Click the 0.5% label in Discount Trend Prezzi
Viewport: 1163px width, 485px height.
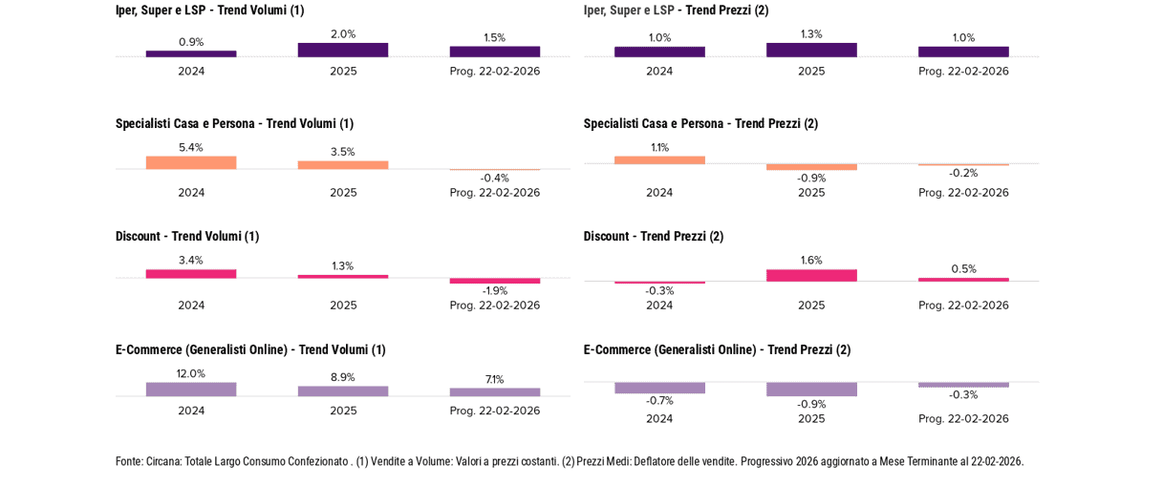(x=963, y=269)
